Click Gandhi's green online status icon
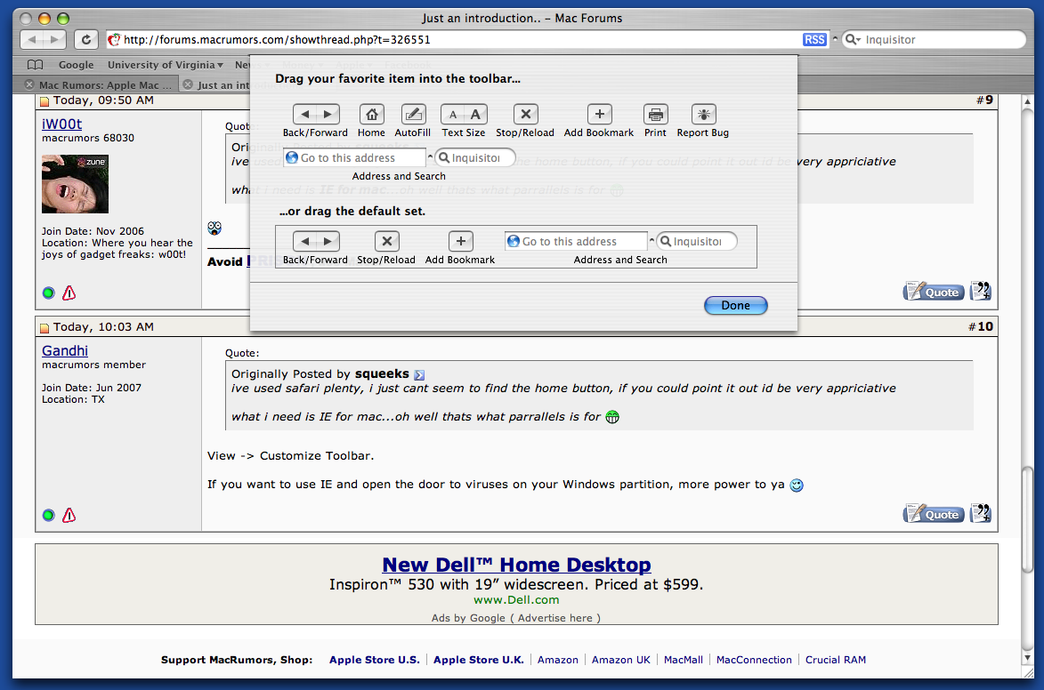Screen dimensions: 1044x690 click(48, 515)
